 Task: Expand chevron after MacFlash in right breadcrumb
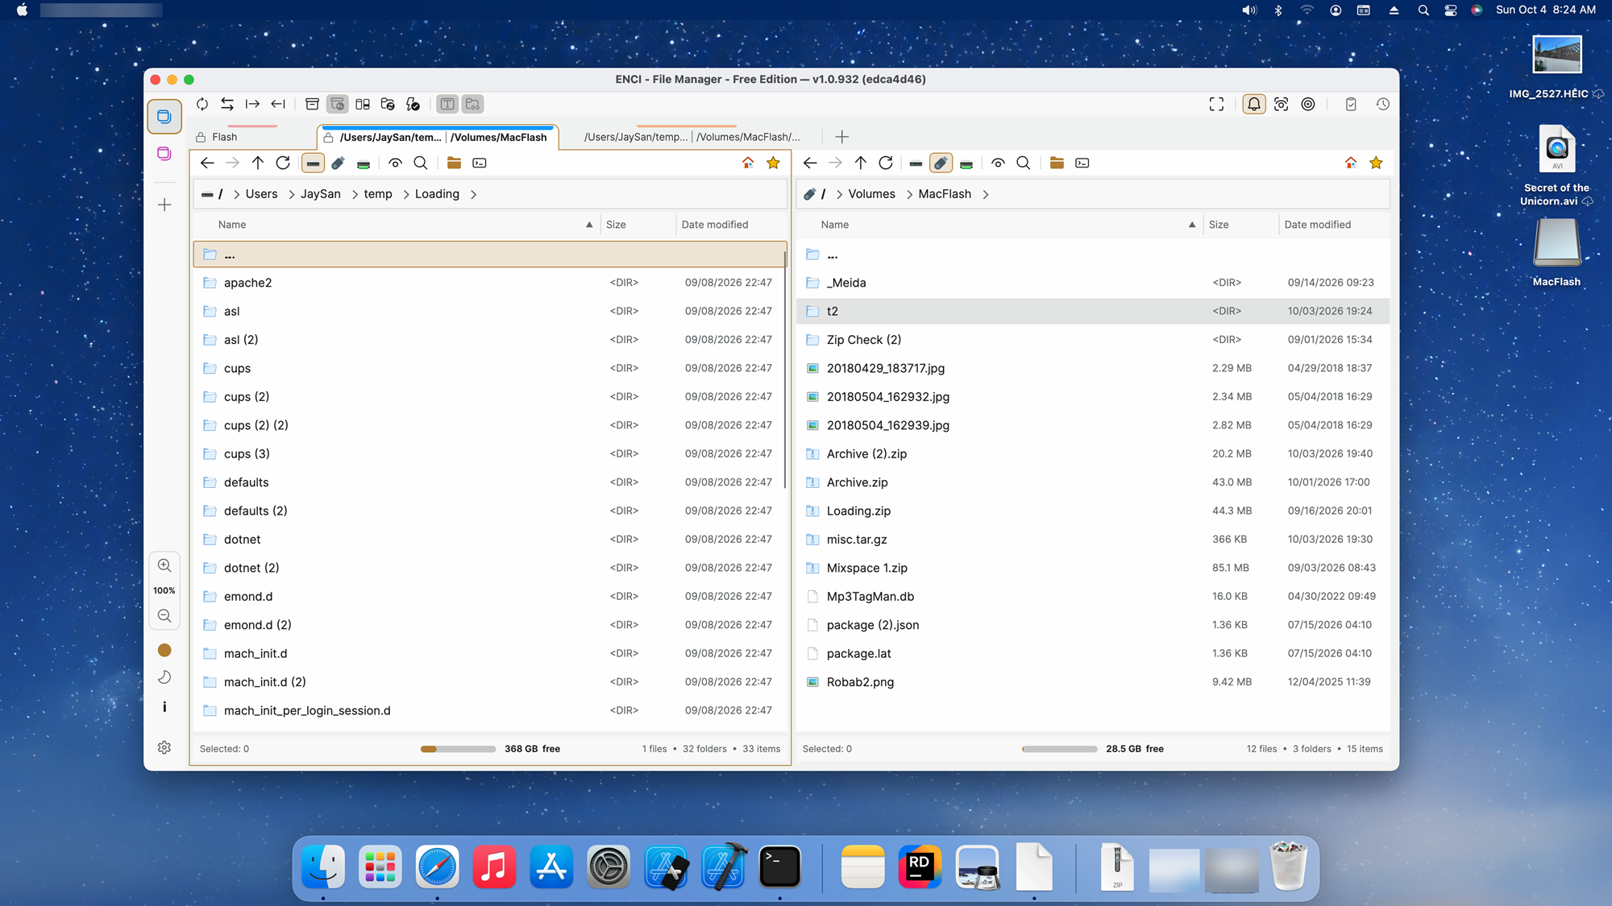pyautogui.click(x=985, y=194)
